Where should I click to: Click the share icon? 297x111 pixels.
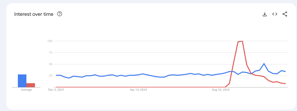tap(285, 14)
